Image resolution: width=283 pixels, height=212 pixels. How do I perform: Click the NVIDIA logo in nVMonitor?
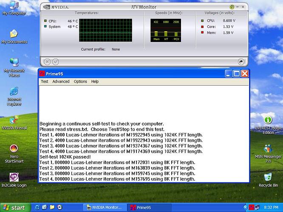[56, 7]
